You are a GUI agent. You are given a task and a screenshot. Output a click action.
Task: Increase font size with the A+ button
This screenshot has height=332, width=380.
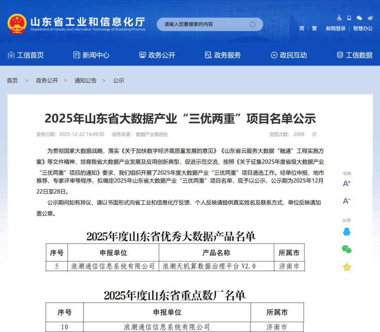point(347,184)
